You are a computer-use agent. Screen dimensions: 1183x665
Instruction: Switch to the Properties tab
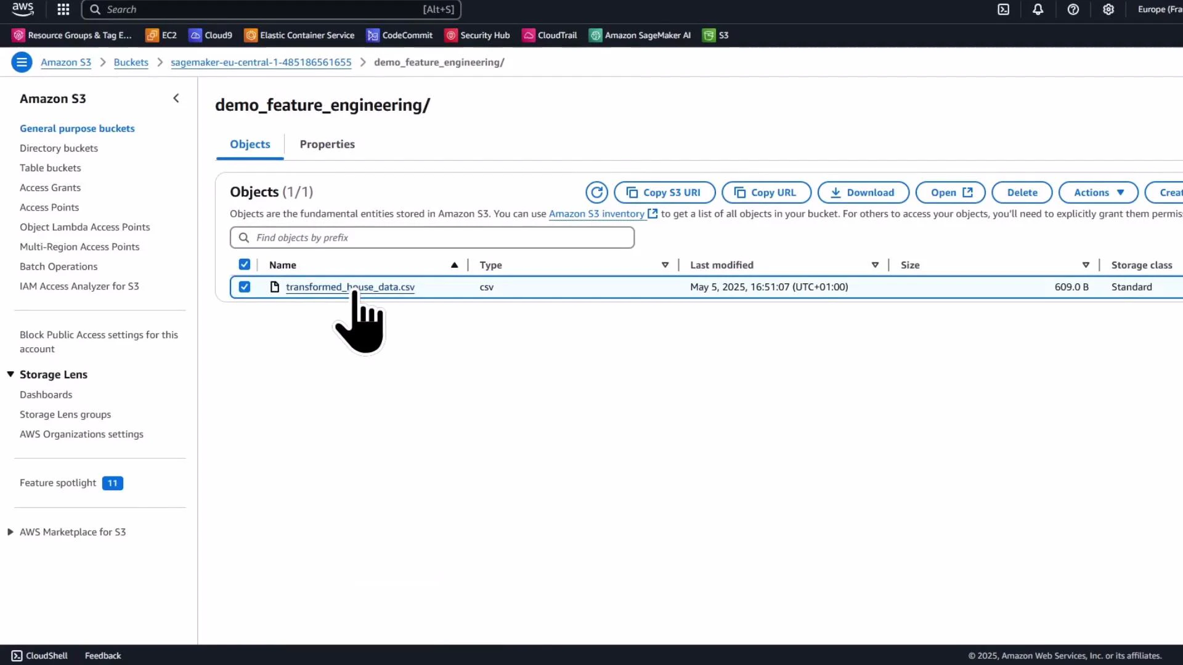(x=327, y=144)
